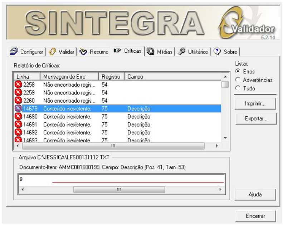The image size is (283, 225).
Task: Click Descrição cell of line 14690
Action: (139, 117)
